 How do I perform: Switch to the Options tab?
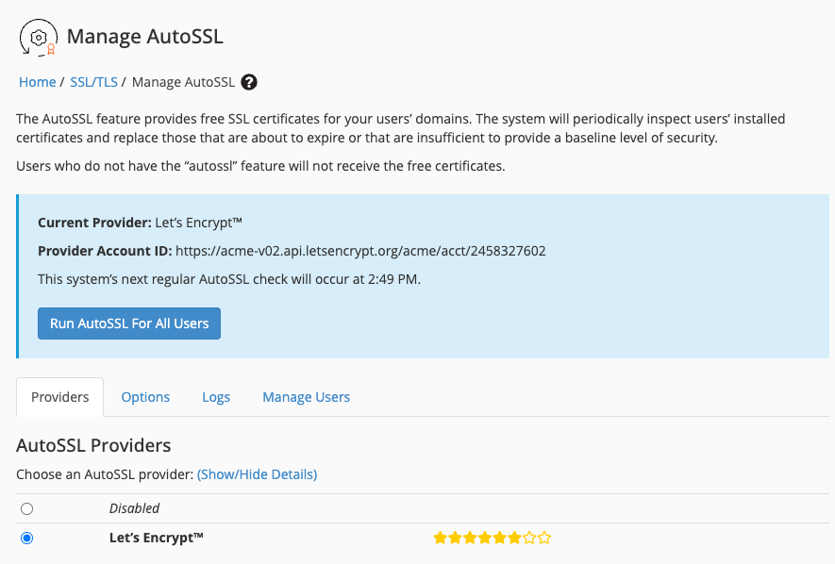tap(145, 397)
